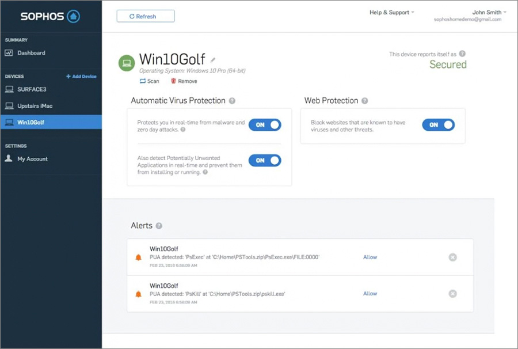Image resolution: width=518 pixels, height=349 pixels.
Task: Click the sophoshomedemo@gmail.com email text
Action: (467, 20)
